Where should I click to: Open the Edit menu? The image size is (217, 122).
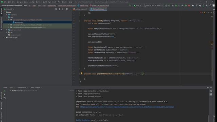9,2
